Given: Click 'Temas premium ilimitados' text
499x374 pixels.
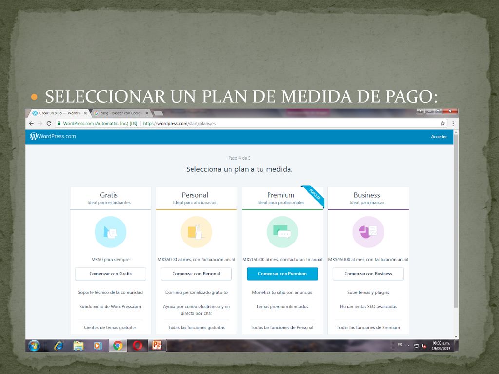Looking at the screenshot, I should pos(282,307).
